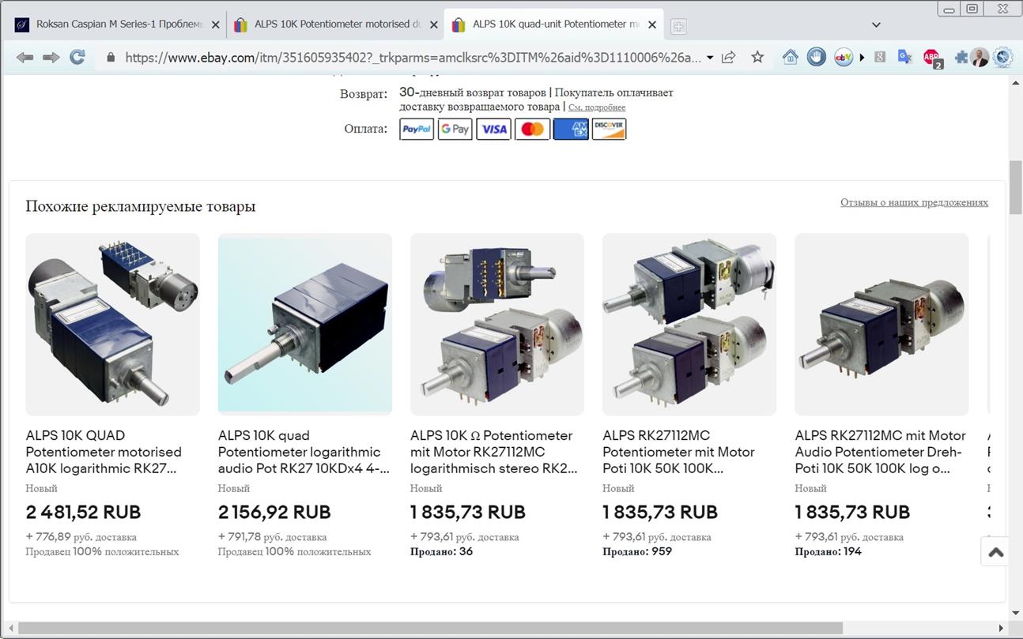Reload the page with the refresh icon

(77, 57)
